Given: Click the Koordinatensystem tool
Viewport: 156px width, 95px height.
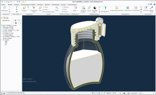Looking at the screenshot, I should [49, 12].
